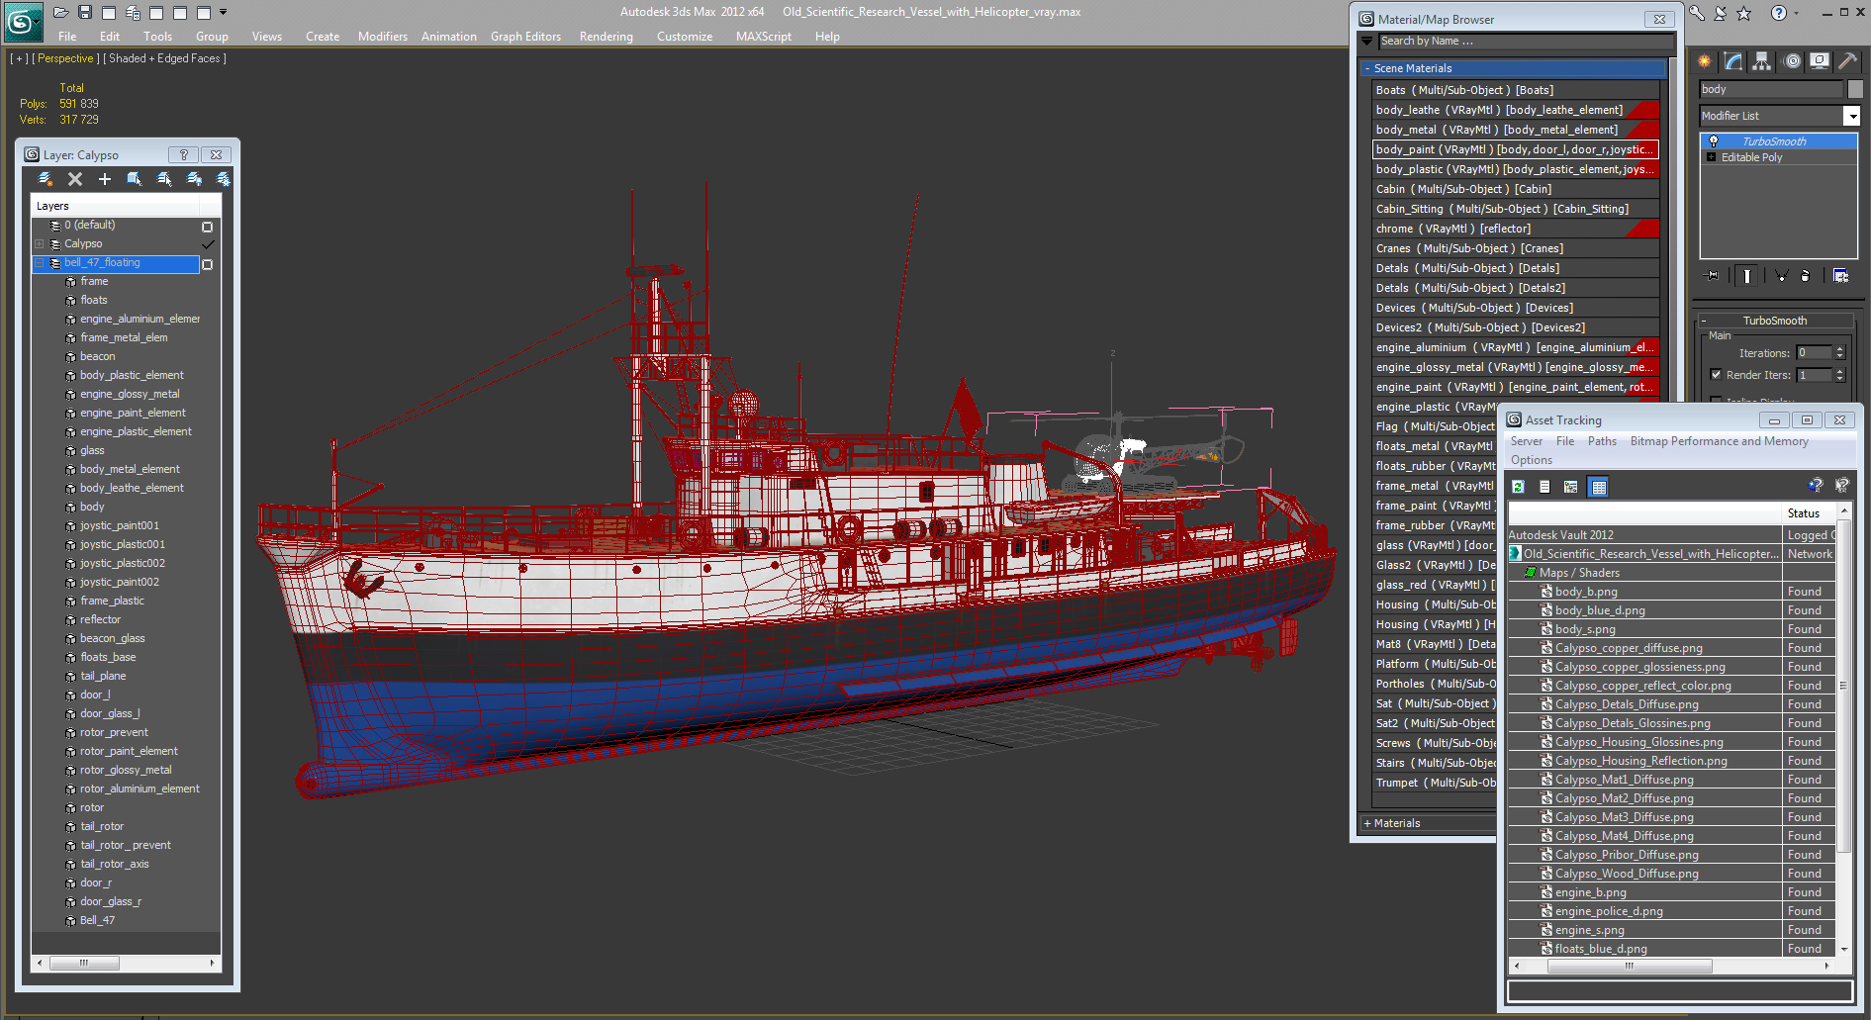1871x1020 pixels.
Task: Click Status column header in Asset Tracking
Action: (x=1809, y=513)
